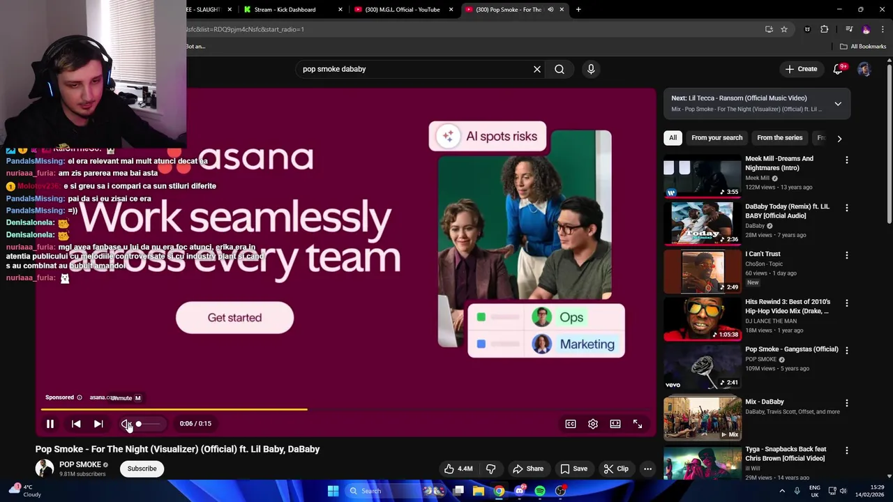Screen dimensions: 893x502
Task: Open Chrome three-dot menu
Action: 883,29
